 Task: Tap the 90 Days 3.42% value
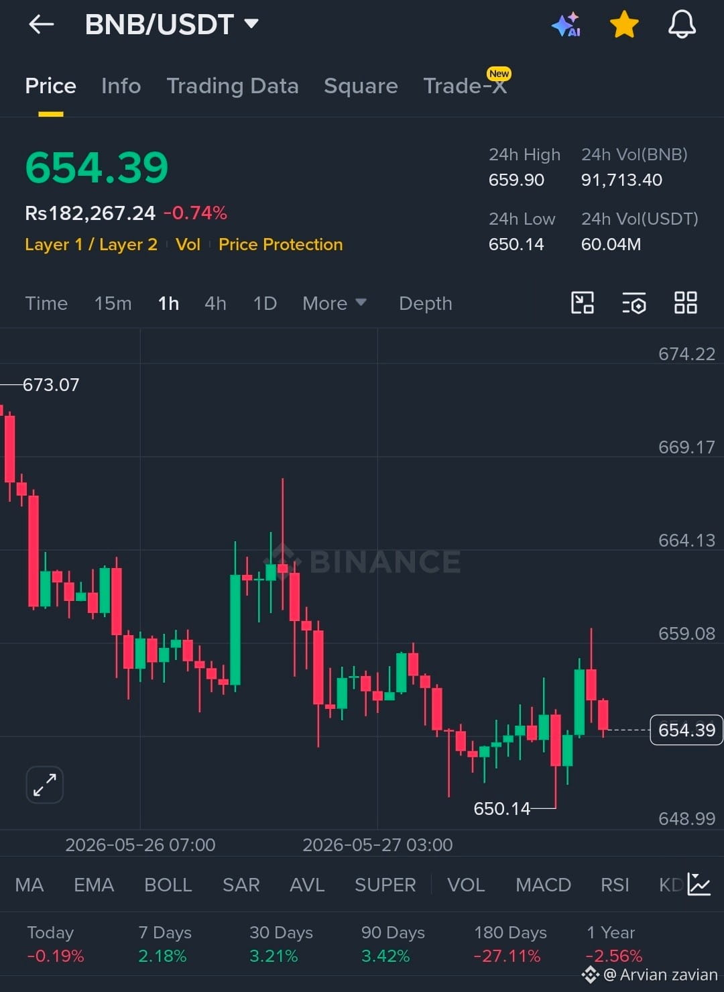(385, 956)
